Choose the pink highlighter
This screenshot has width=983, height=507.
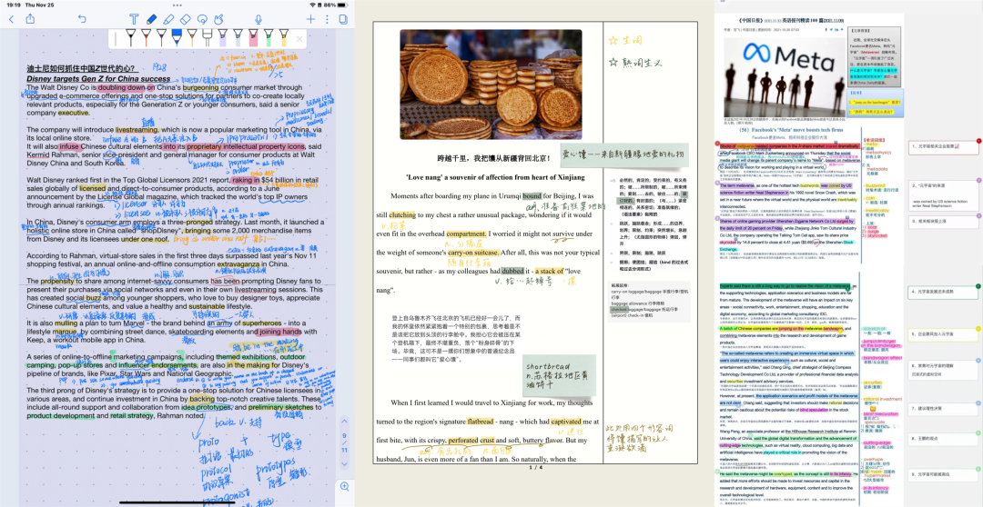(x=253, y=38)
